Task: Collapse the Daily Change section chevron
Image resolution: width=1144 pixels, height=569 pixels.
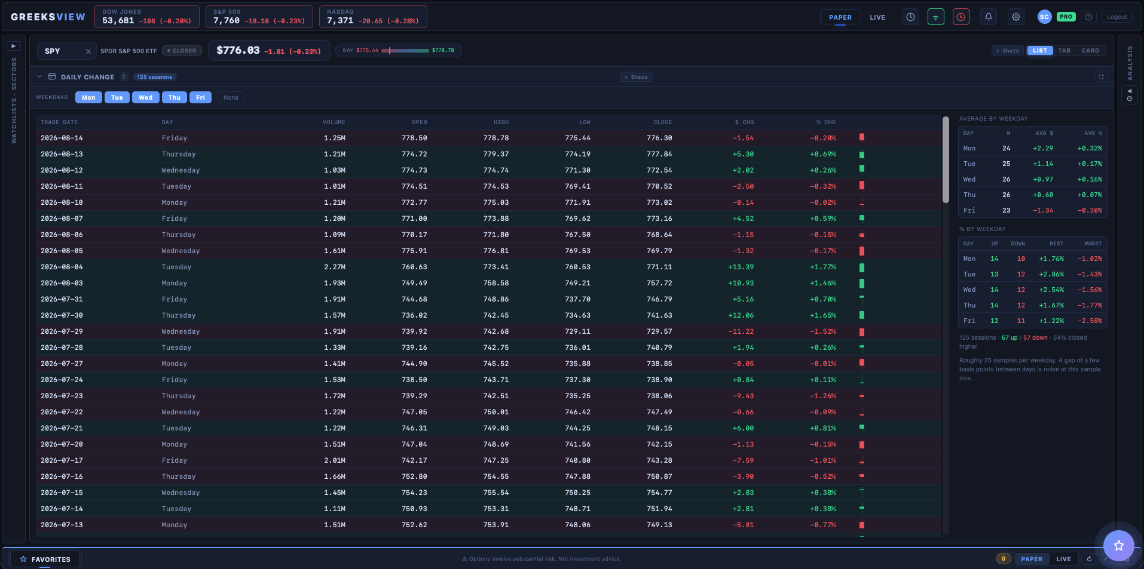Action: [x=39, y=77]
